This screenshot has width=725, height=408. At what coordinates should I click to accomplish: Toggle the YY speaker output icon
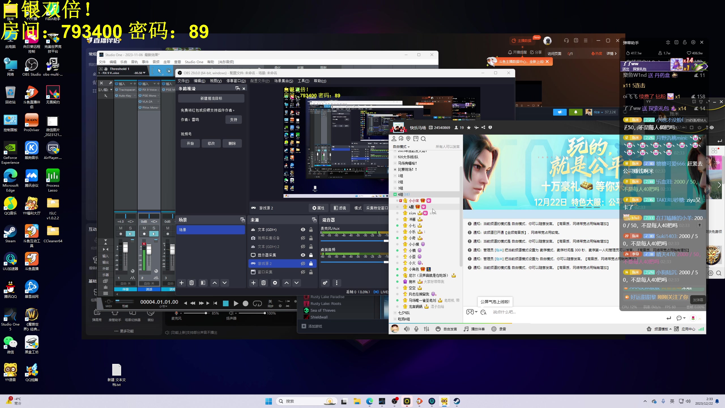coord(407,329)
